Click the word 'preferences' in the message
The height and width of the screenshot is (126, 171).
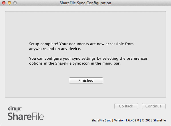(x=137, y=59)
